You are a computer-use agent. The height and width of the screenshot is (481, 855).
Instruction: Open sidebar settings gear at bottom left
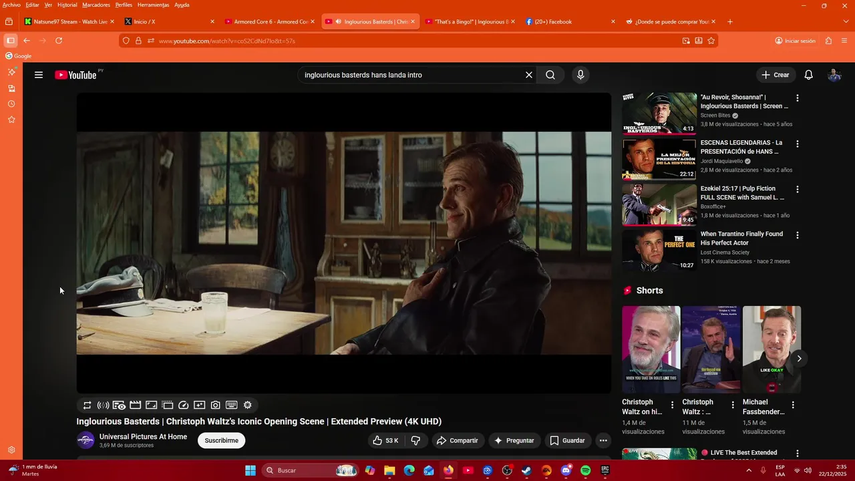click(x=11, y=450)
